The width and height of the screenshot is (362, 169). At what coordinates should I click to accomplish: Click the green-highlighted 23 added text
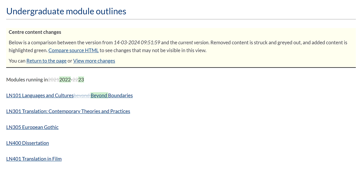(81, 80)
